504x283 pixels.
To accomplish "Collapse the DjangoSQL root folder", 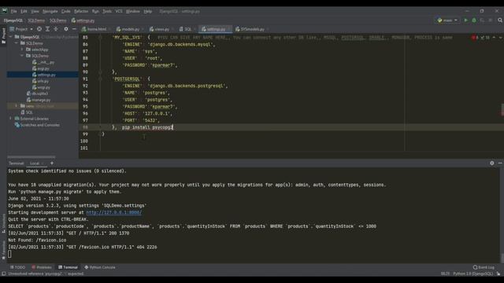I will click(x=11, y=37).
